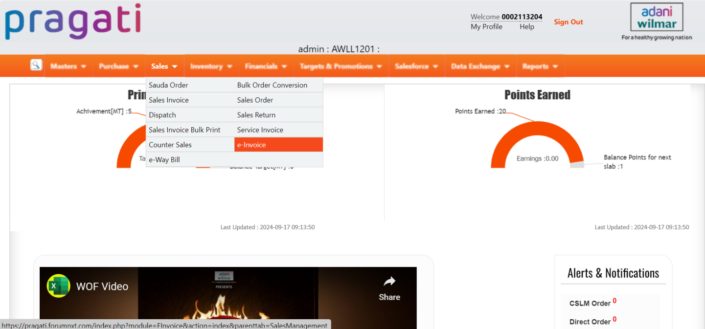The image size is (705, 329).
Task: Click the Achivement[MT] :5 label
Action: (x=104, y=111)
